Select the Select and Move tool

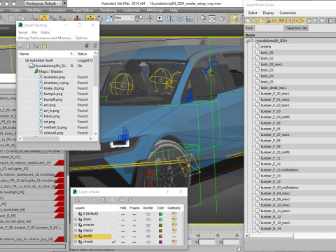[x=90, y=18]
